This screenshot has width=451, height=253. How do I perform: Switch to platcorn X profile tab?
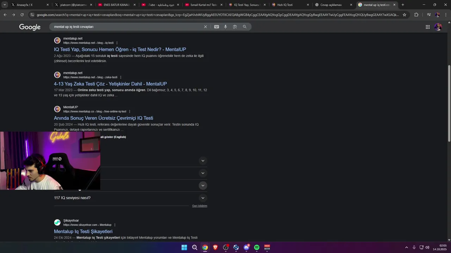(73, 5)
